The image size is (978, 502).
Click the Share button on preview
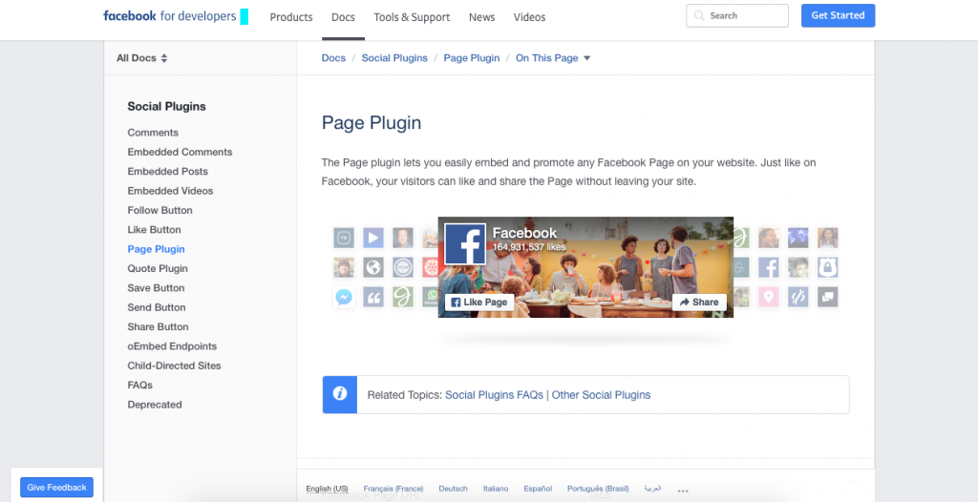click(699, 302)
